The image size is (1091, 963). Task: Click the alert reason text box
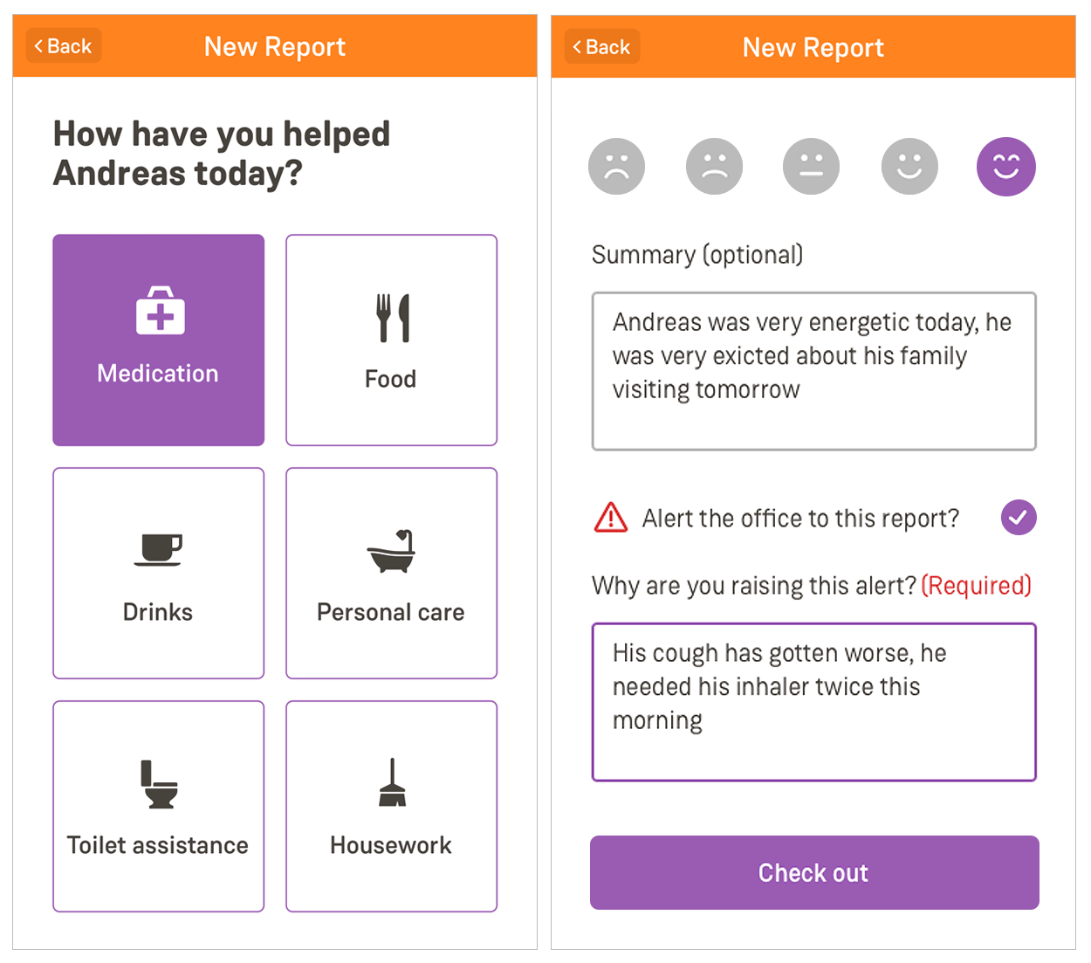point(814,702)
